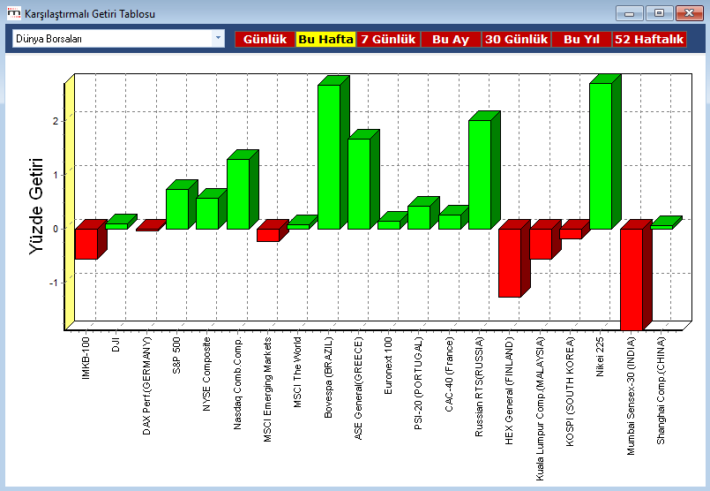Close the Karşılaştırmalı Getiri Tablosu window
The height and width of the screenshot is (491, 710).
(x=689, y=13)
